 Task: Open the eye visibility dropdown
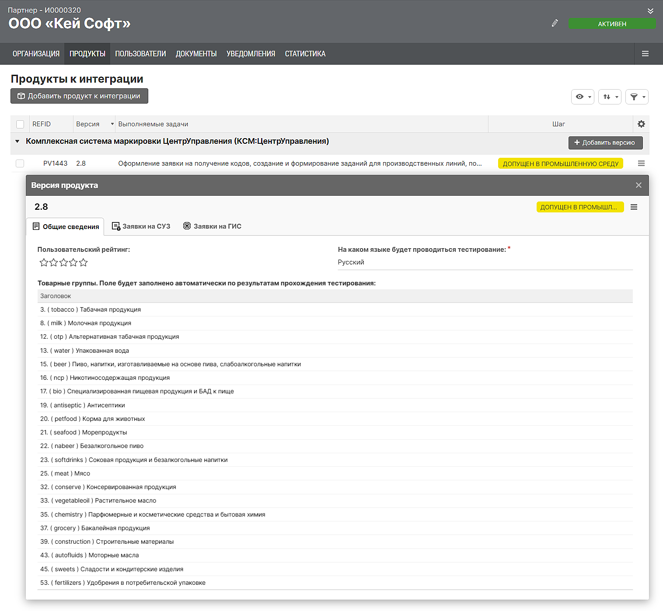[583, 97]
